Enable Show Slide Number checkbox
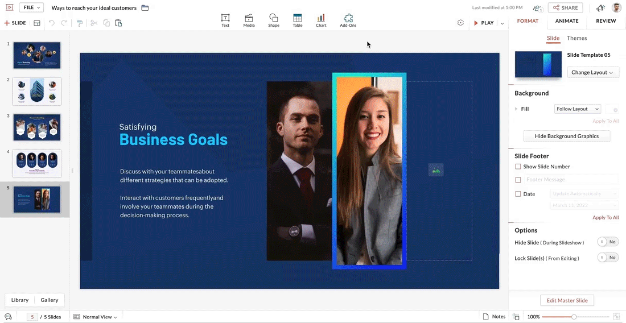This screenshot has height=323, width=626. (x=518, y=167)
